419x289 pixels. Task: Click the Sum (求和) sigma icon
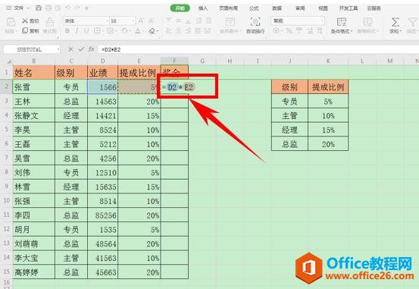pyautogui.click(x=396, y=22)
